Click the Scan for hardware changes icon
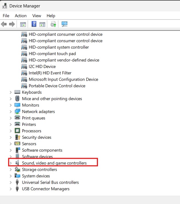 pos(65,24)
